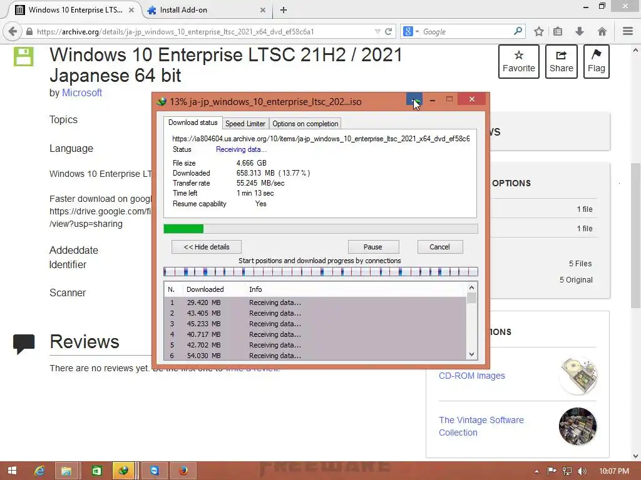Click the Reviews speech bubble icon

pyautogui.click(x=24, y=344)
